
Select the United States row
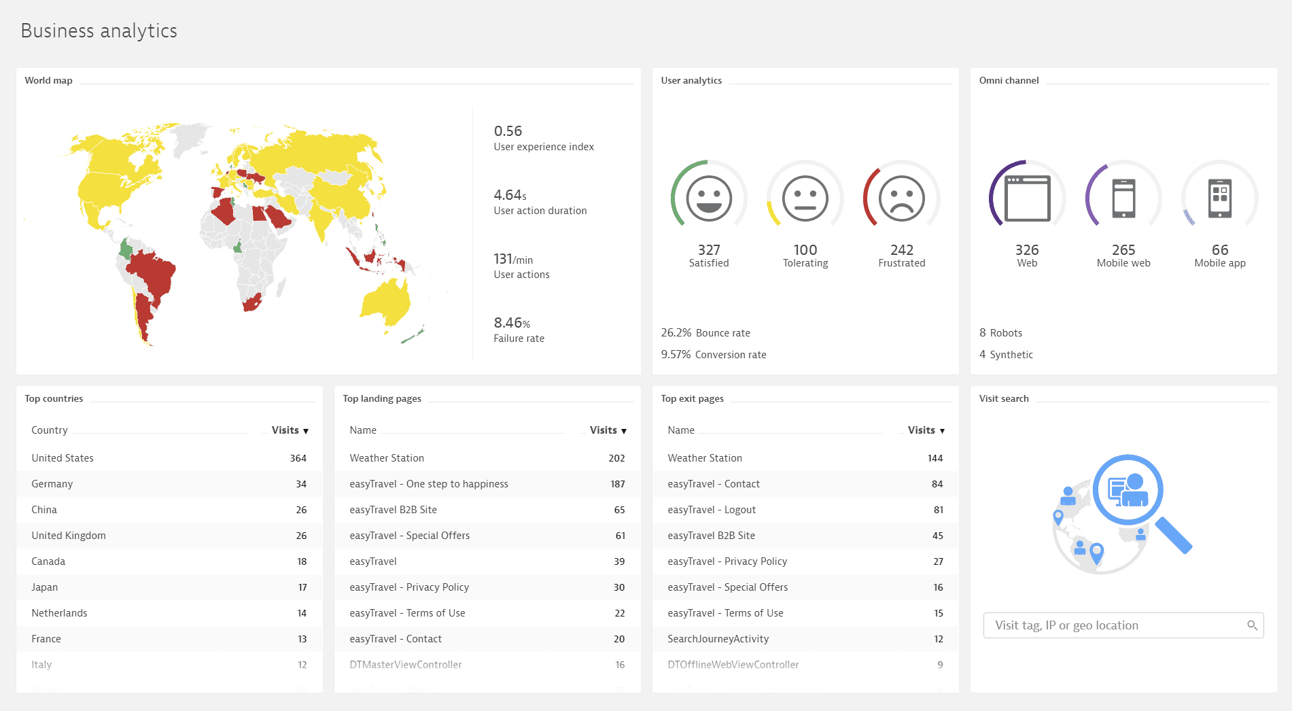[169, 458]
